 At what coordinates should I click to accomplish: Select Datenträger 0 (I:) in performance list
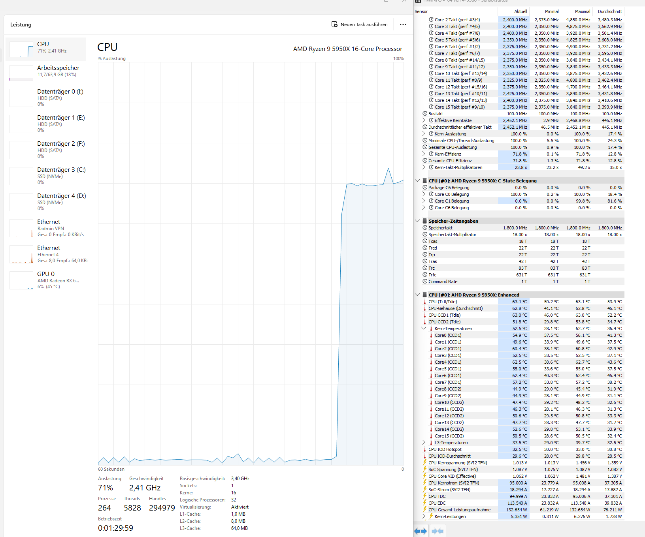click(46, 98)
